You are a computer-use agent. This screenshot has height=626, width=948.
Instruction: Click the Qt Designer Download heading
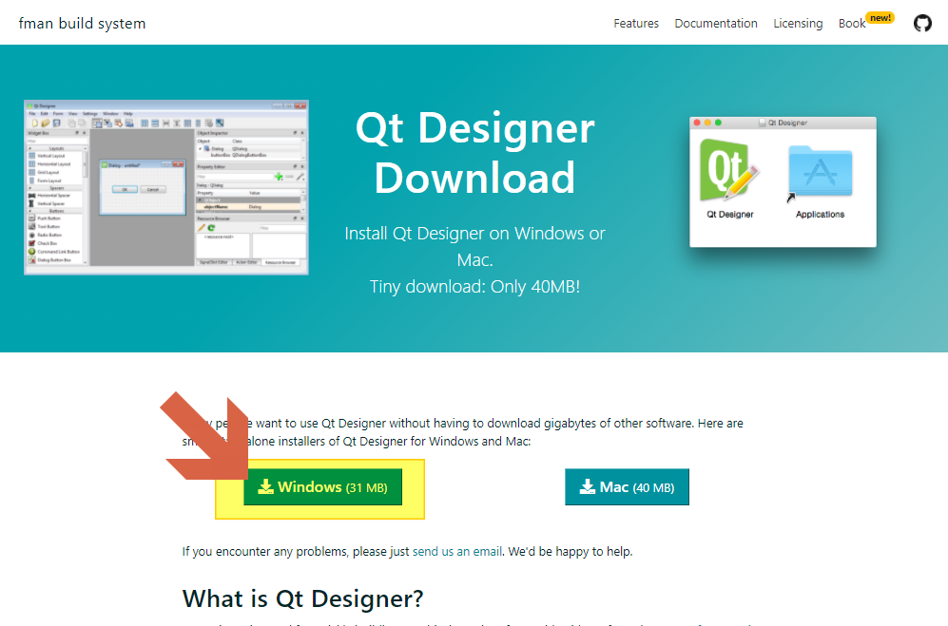(475, 153)
